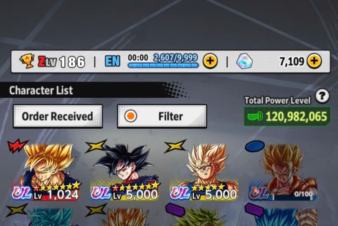Open the Filter options

coord(162,116)
